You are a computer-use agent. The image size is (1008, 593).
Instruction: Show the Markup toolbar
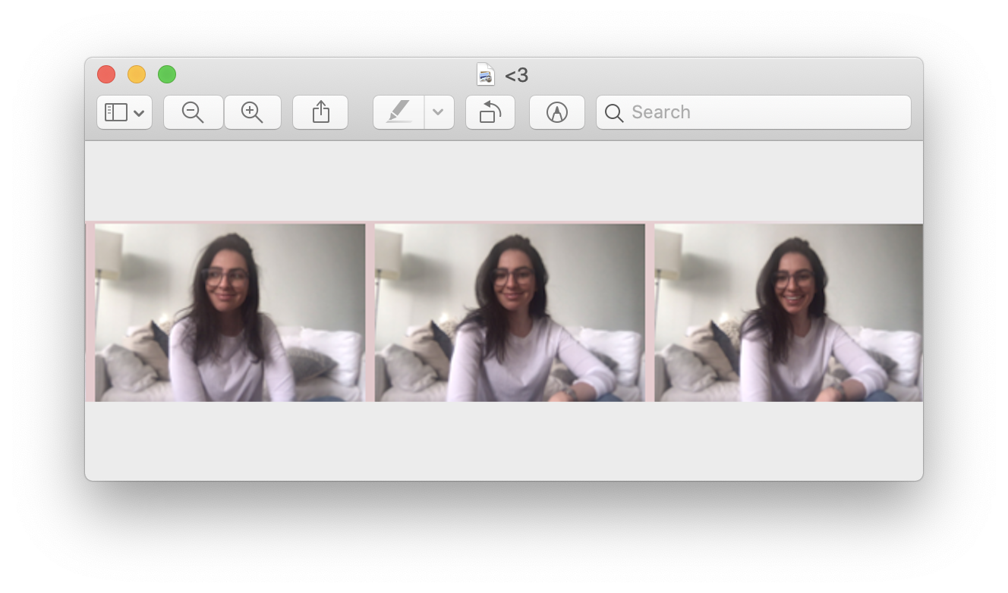tap(556, 112)
